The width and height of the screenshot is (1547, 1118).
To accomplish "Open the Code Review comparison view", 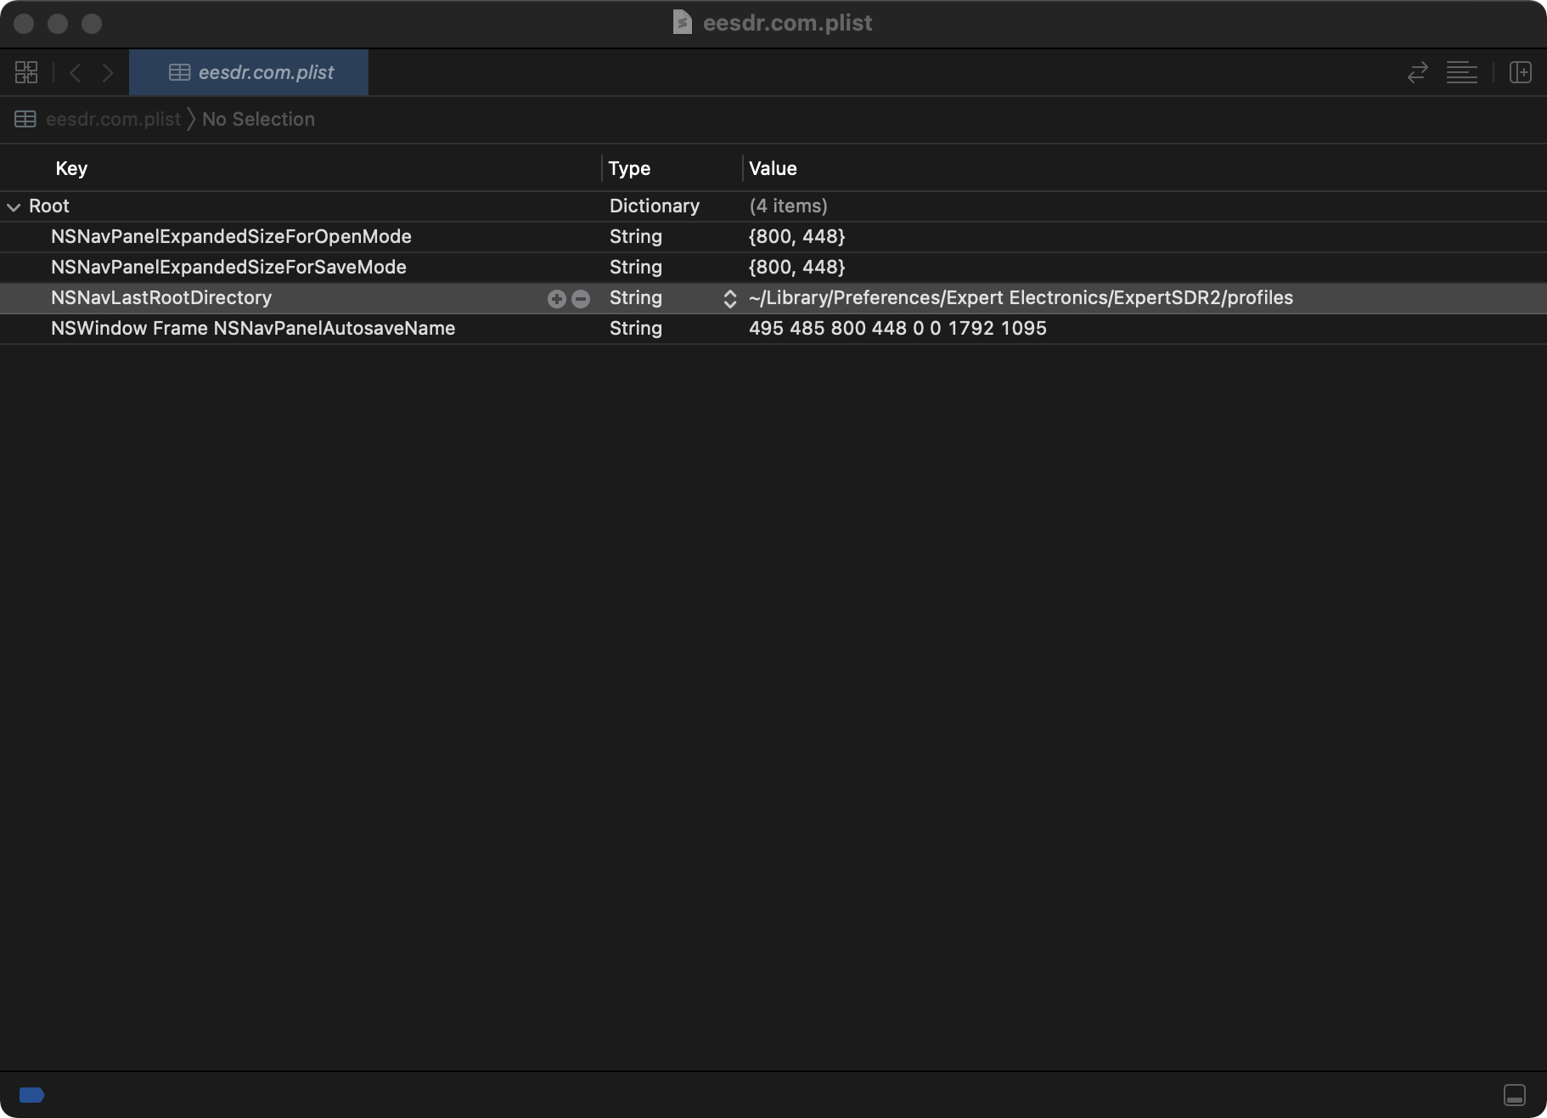I will click(1418, 72).
